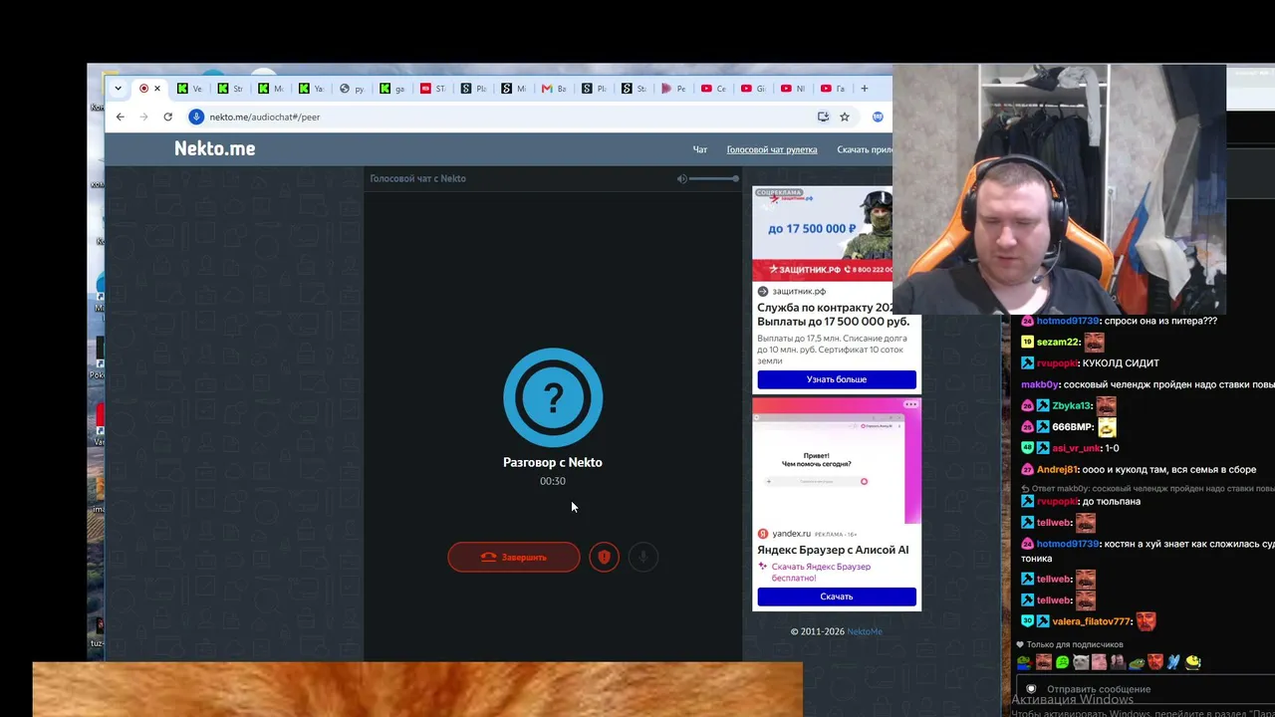Expand the tab search dropdown
Viewport: 1275px width, 717px height.
pos(118,89)
